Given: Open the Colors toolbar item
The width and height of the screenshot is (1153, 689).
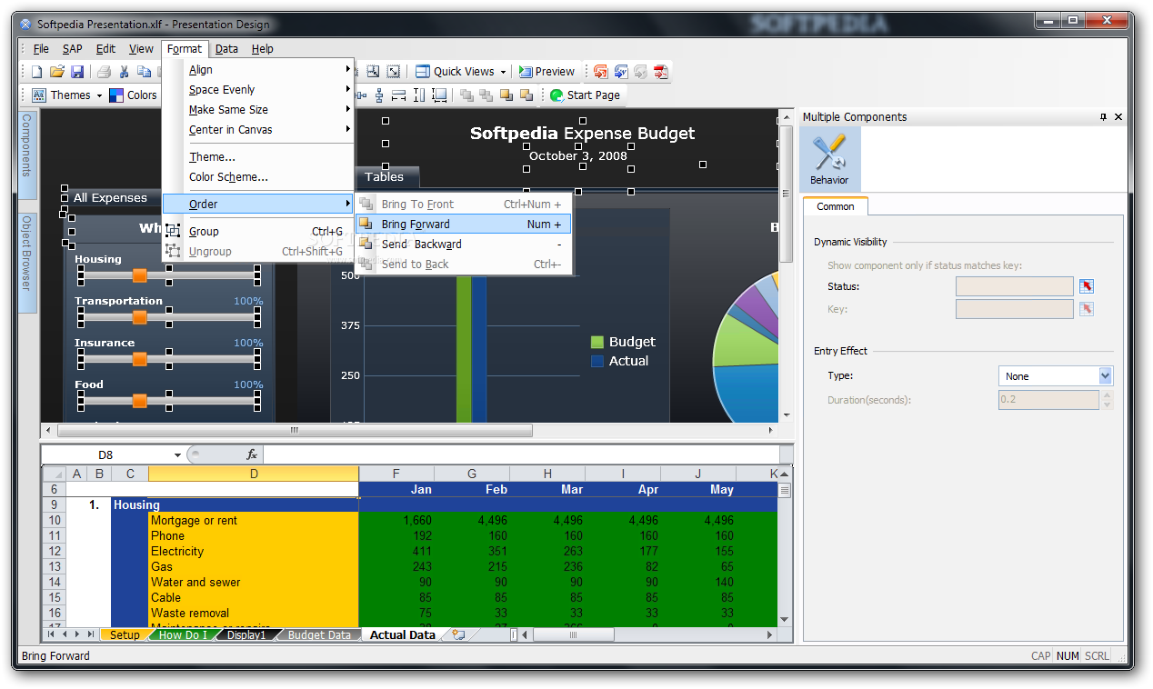Looking at the screenshot, I should (x=133, y=95).
